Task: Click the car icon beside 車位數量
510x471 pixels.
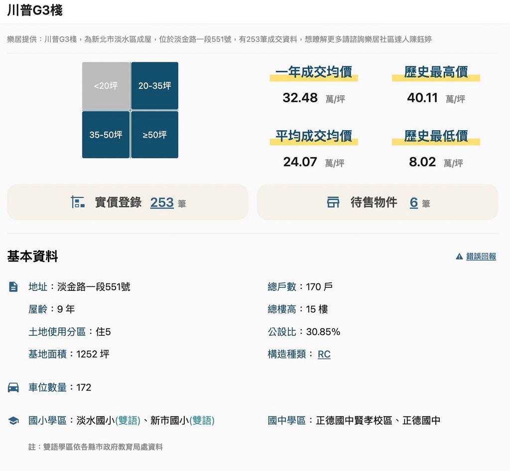Action: pyautogui.click(x=13, y=388)
